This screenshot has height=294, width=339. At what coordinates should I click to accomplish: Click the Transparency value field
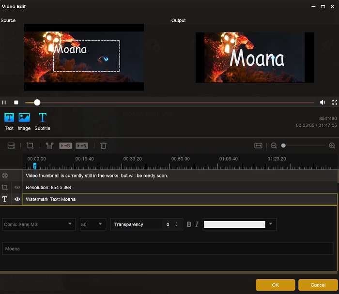pyautogui.click(x=168, y=224)
